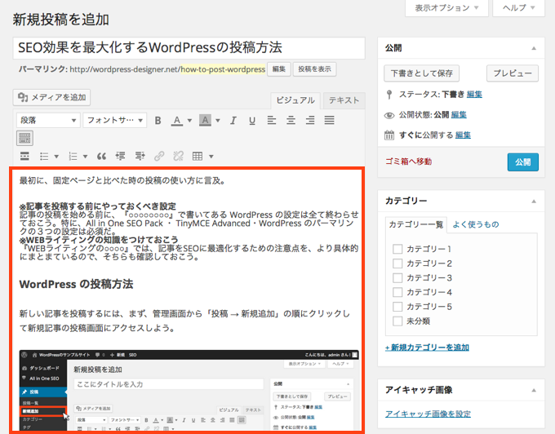Click 投稿を表示 button

(x=315, y=69)
